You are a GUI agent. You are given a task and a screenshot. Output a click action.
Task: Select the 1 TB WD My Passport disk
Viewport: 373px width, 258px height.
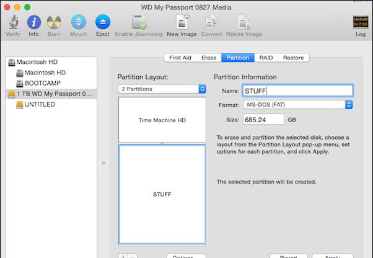51,94
